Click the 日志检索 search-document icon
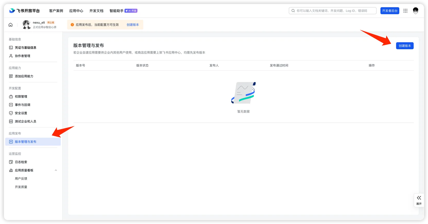Image resolution: width=428 pixels, height=224 pixels. tap(11, 162)
